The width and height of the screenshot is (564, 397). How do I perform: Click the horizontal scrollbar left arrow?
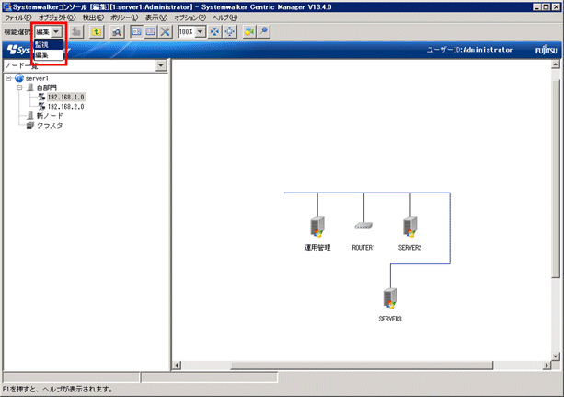point(177,366)
